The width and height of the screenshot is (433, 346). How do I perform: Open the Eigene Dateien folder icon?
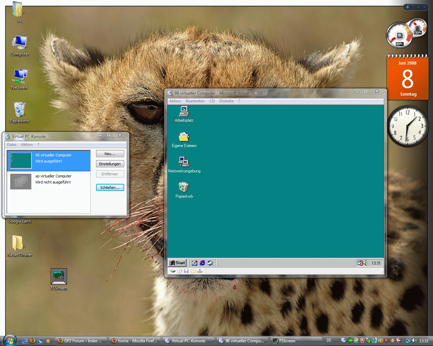(184, 137)
